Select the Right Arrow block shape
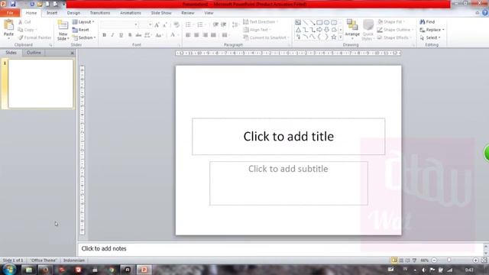The width and height of the screenshot is (489, 275). coord(319,30)
